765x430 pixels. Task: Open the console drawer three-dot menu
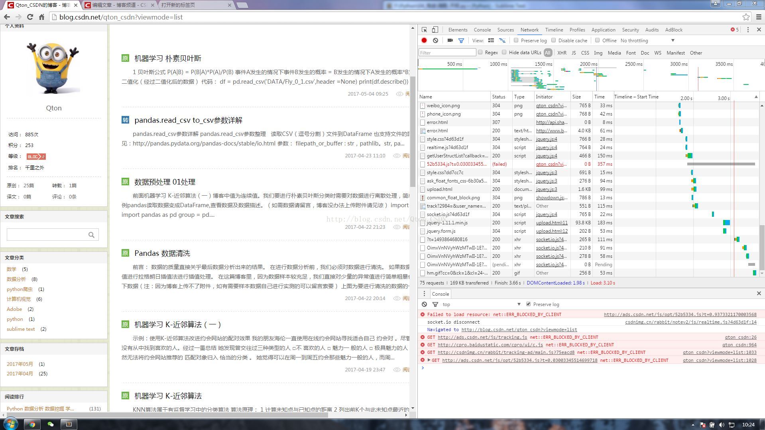coord(424,294)
